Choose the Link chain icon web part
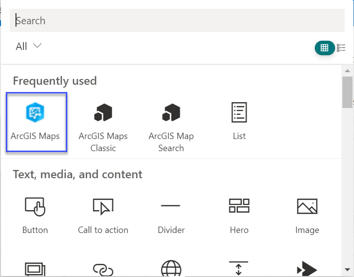This screenshot has width=354, height=277. coord(103,270)
